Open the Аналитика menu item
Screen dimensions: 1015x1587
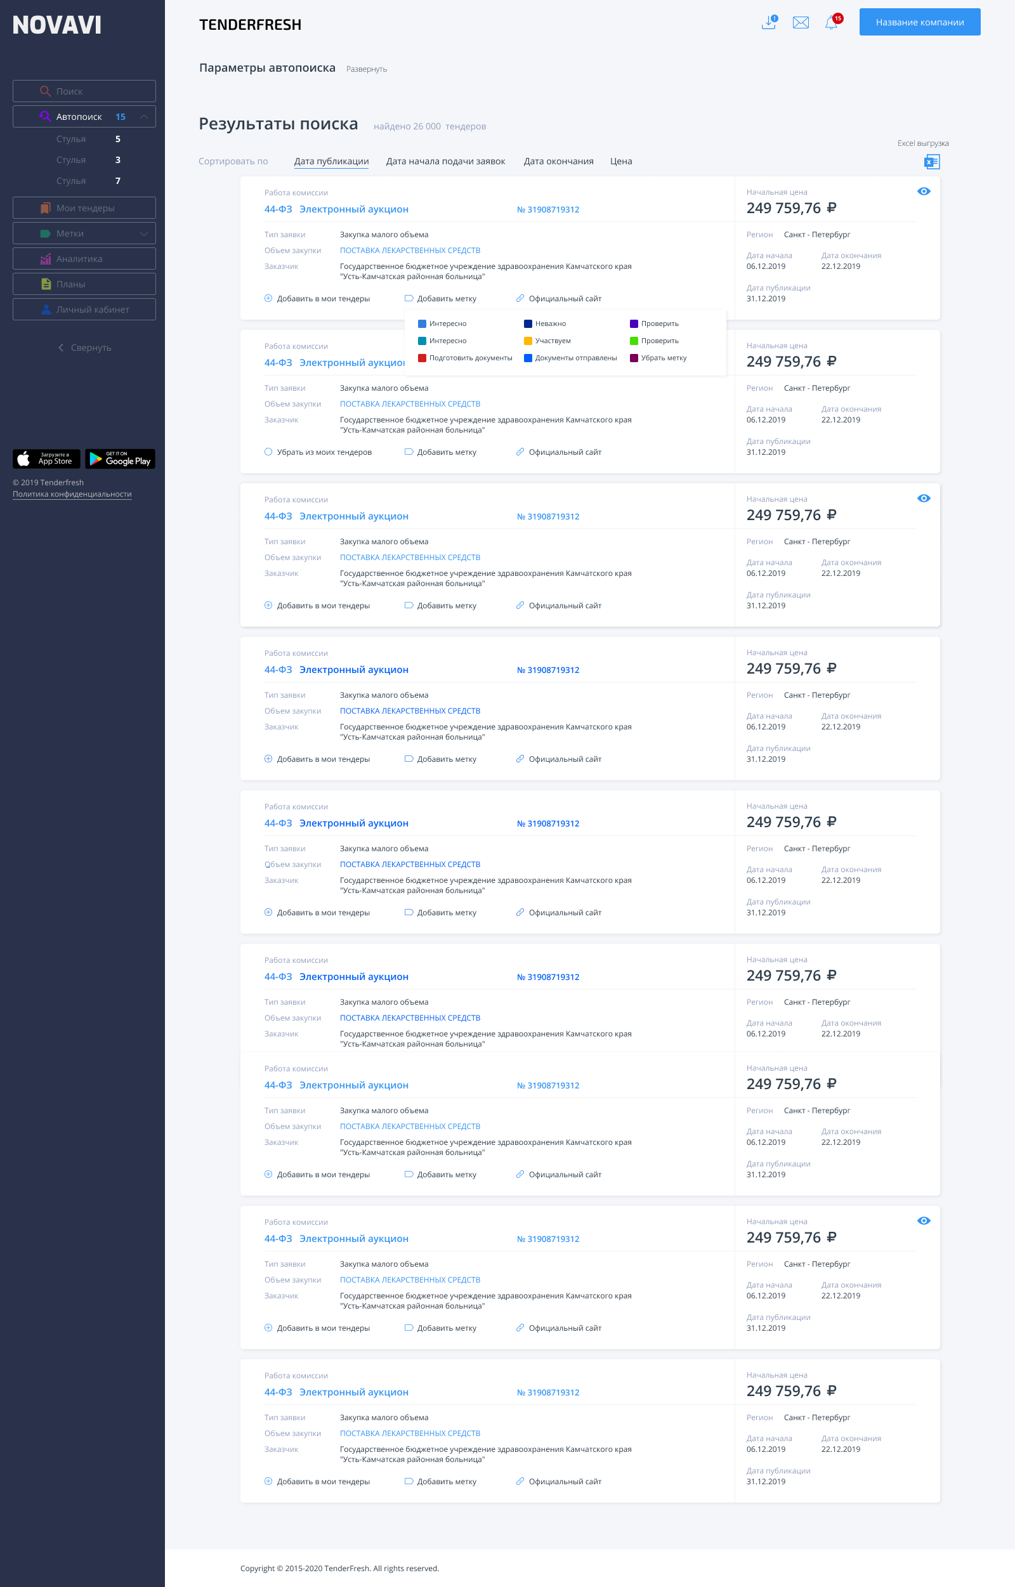pyautogui.click(x=84, y=259)
